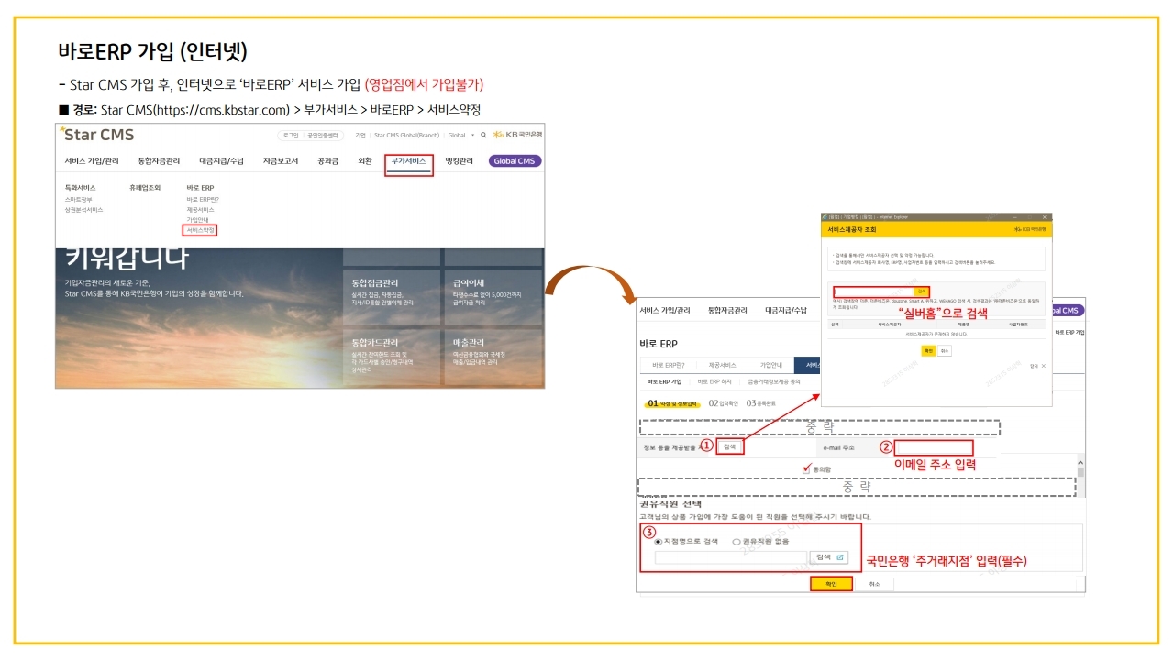Click the Star CMS logo

coord(97,135)
